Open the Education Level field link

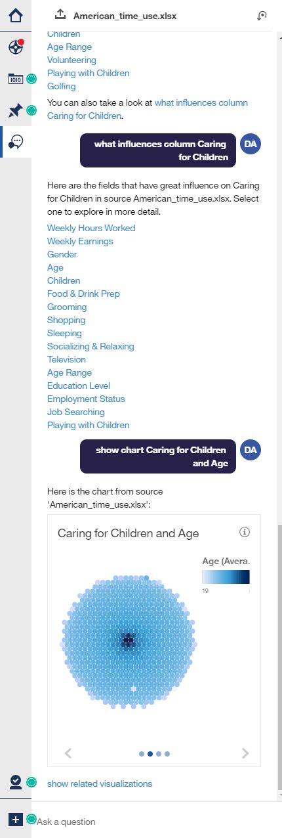pos(79,386)
